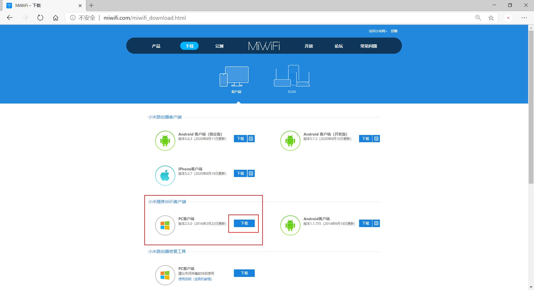
Task: Show QR code for Android 客户端 稳定版
Action: click(251, 139)
